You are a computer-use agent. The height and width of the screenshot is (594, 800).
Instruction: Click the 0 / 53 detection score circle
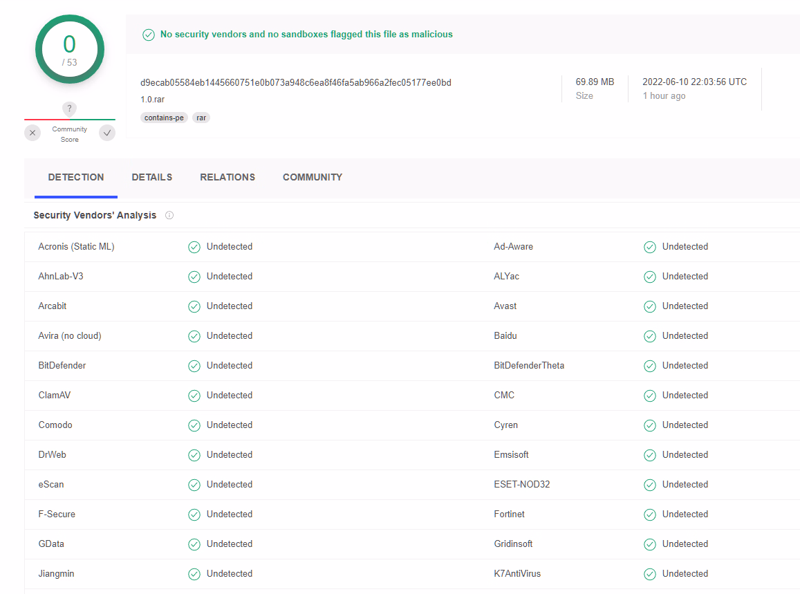pyautogui.click(x=69, y=50)
